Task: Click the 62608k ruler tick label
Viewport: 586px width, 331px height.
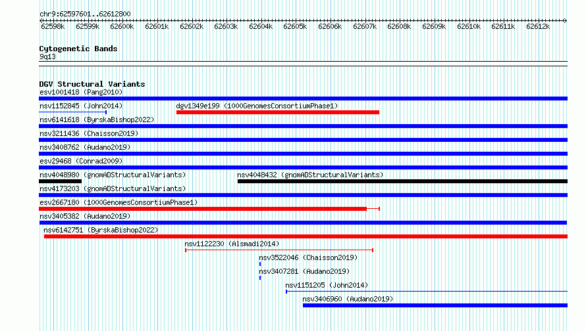Action: [399, 26]
